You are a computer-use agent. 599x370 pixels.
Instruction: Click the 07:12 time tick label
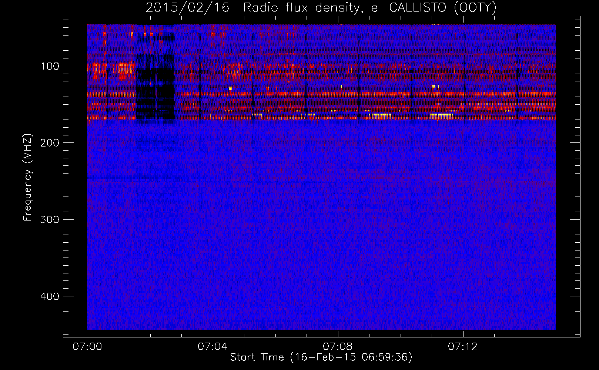463,346
